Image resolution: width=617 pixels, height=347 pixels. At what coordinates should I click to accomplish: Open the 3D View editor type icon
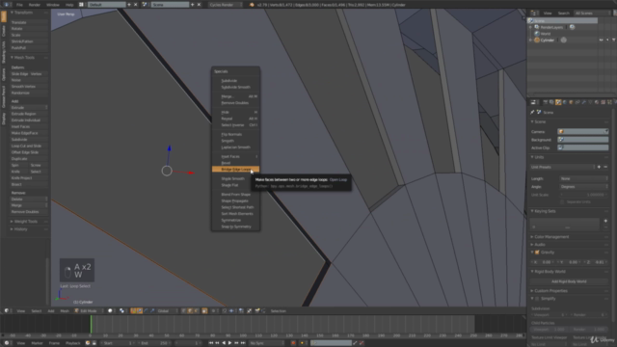point(7,310)
